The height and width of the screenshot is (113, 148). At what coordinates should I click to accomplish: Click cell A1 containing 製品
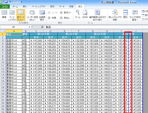tap(14, 34)
